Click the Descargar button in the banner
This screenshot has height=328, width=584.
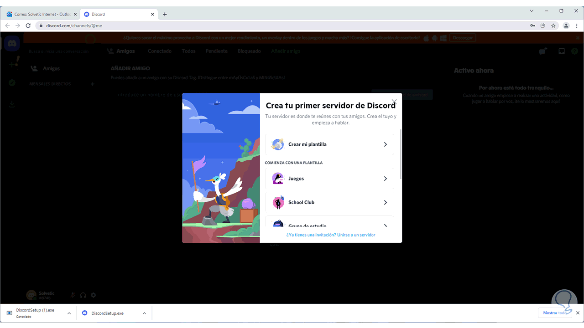(x=463, y=38)
